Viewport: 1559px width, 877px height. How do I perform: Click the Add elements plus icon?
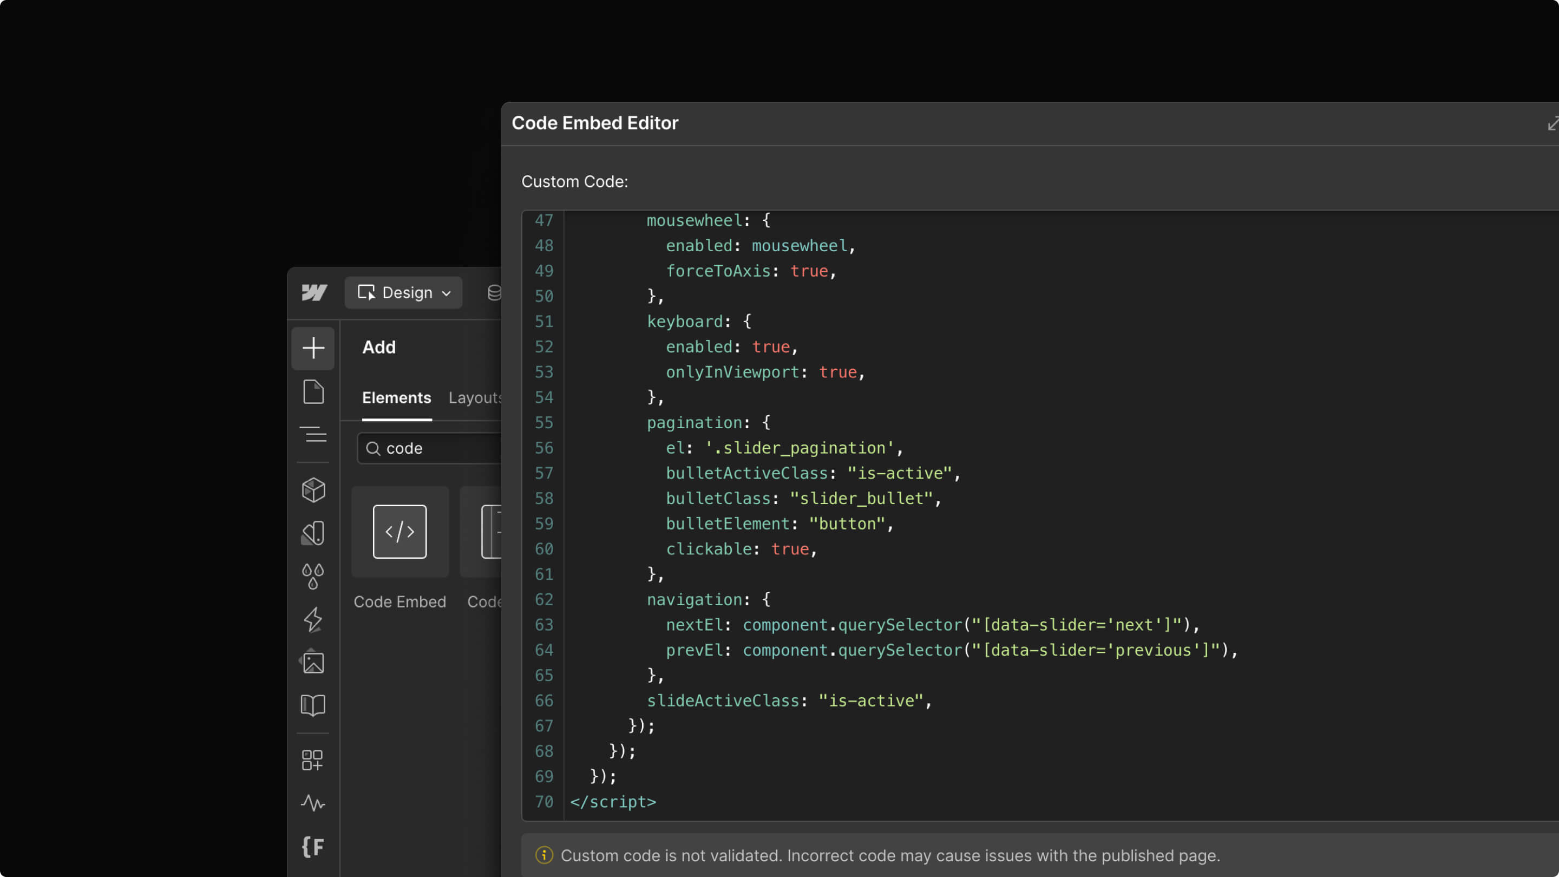(313, 348)
